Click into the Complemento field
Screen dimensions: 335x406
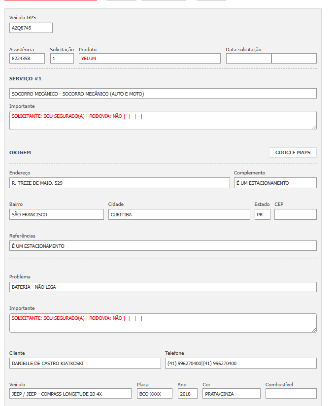(x=275, y=183)
